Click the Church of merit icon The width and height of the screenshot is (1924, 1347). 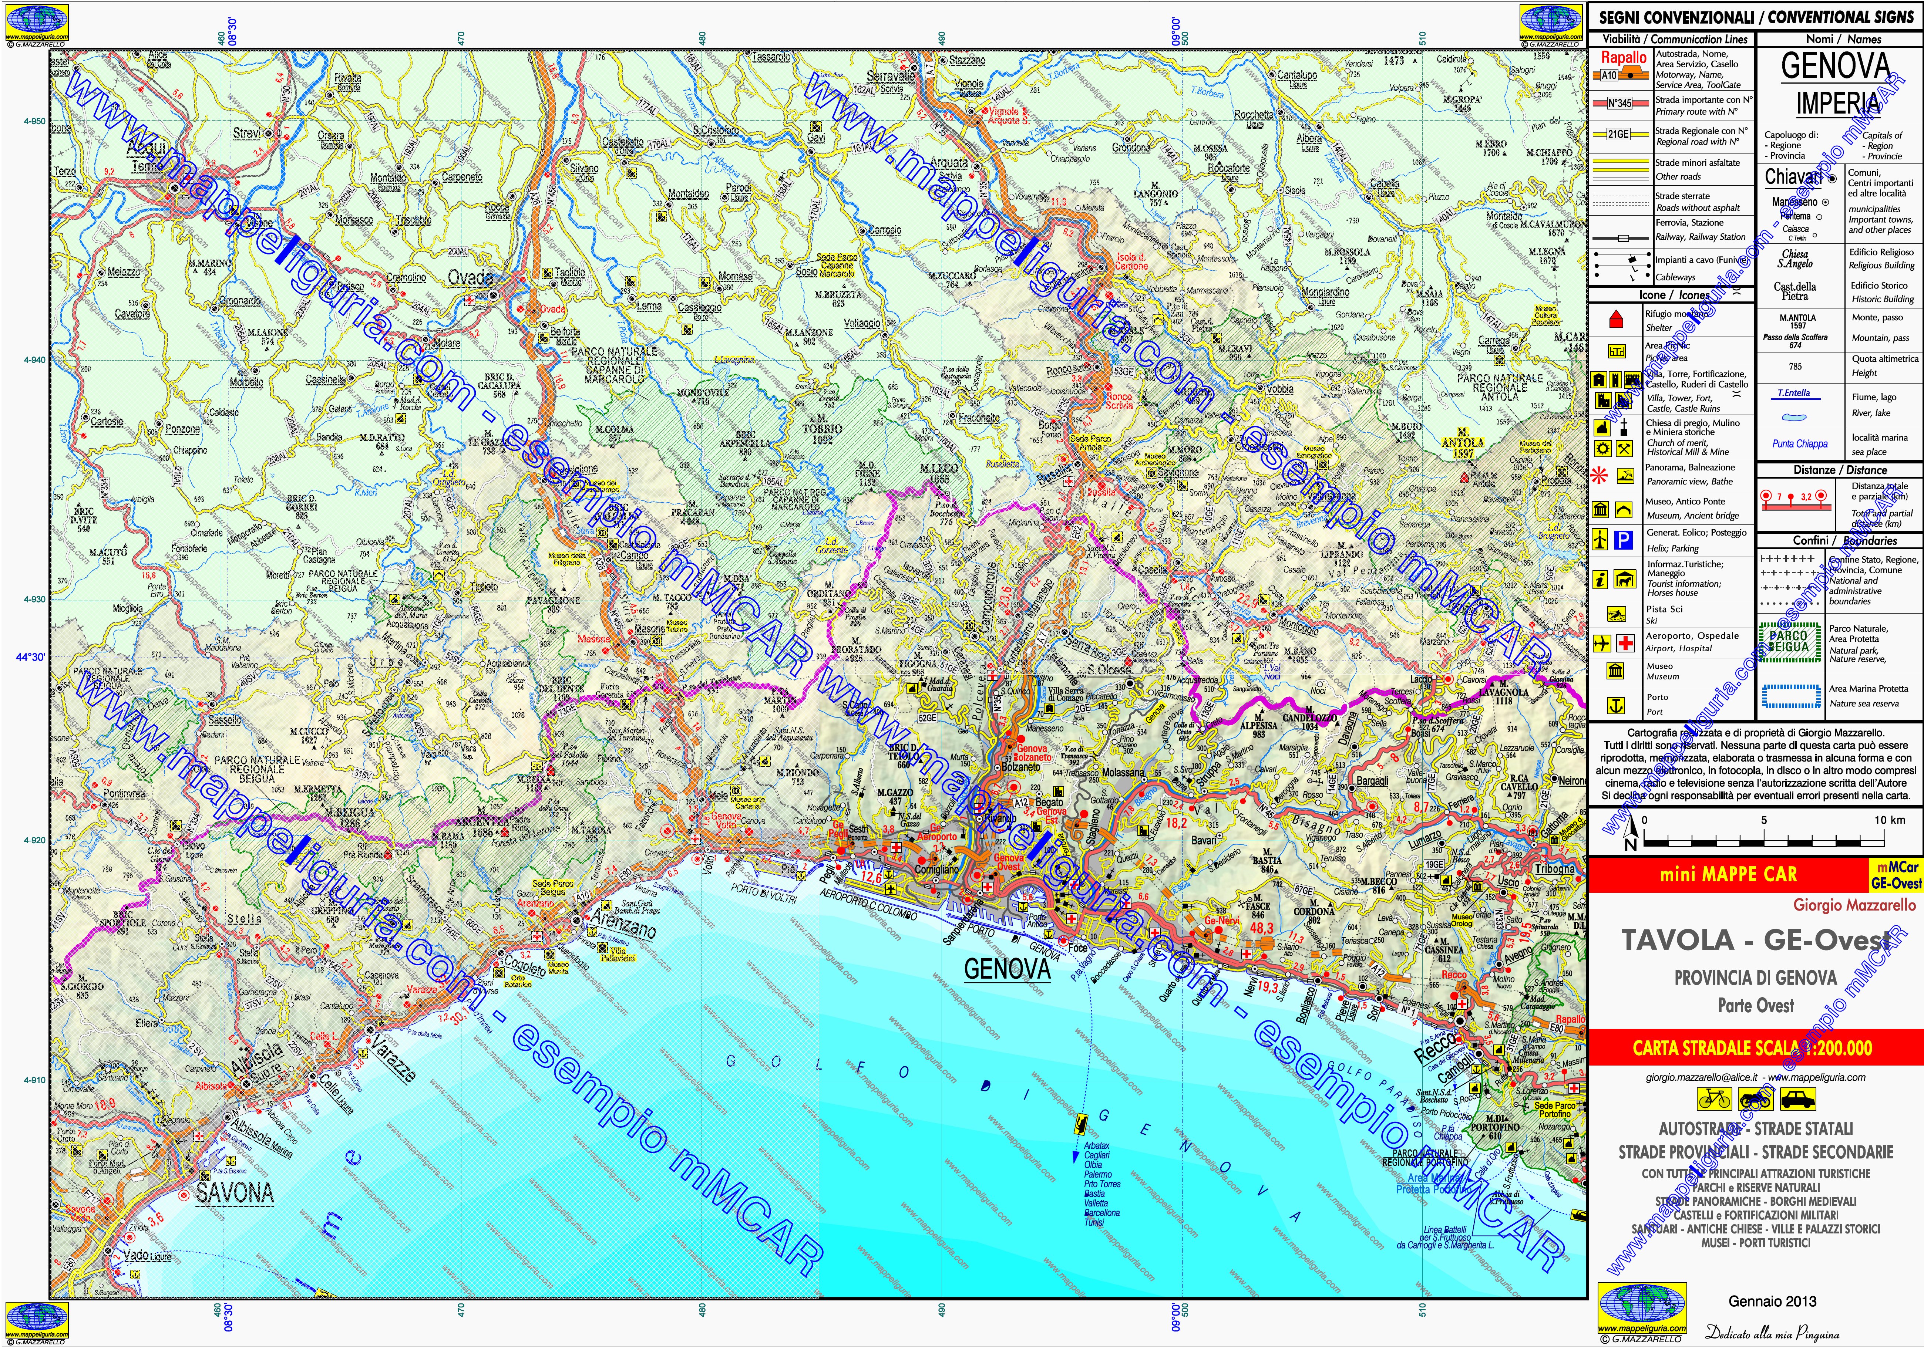click(x=1602, y=428)
